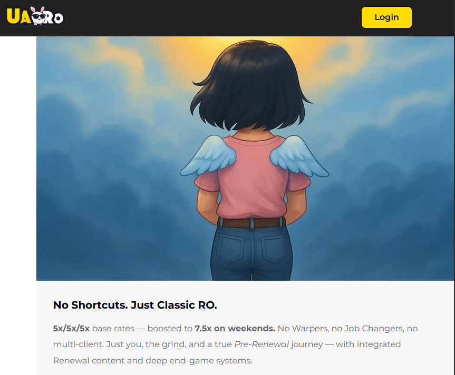Click the winged girl hero illustration
Screen dimensions: 455x375
click(245, 158)
